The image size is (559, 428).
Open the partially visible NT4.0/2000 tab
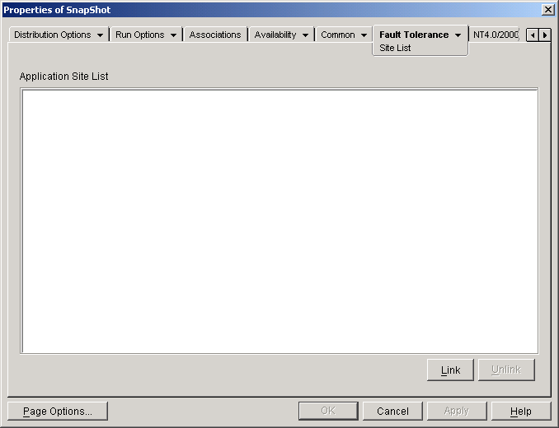click(x=496, y=35)
